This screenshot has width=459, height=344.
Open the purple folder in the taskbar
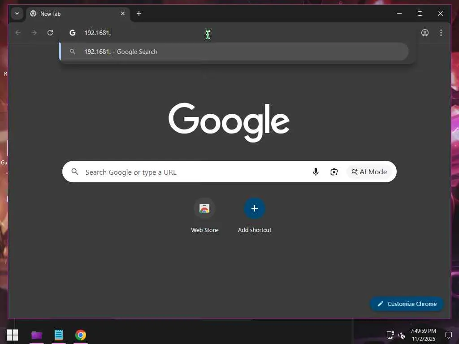pos(37,335)
